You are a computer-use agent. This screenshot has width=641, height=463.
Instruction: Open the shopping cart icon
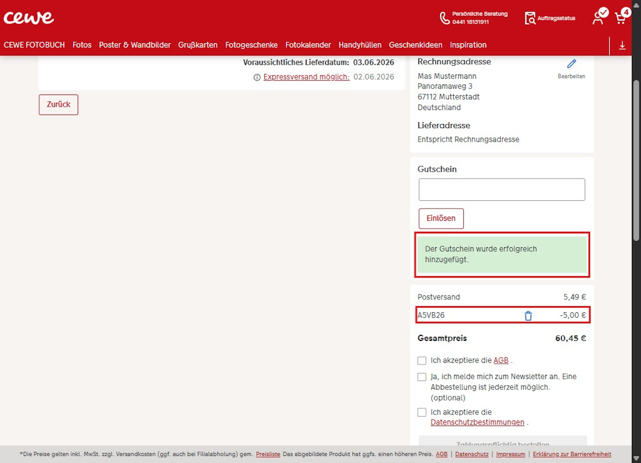[621, 17]
